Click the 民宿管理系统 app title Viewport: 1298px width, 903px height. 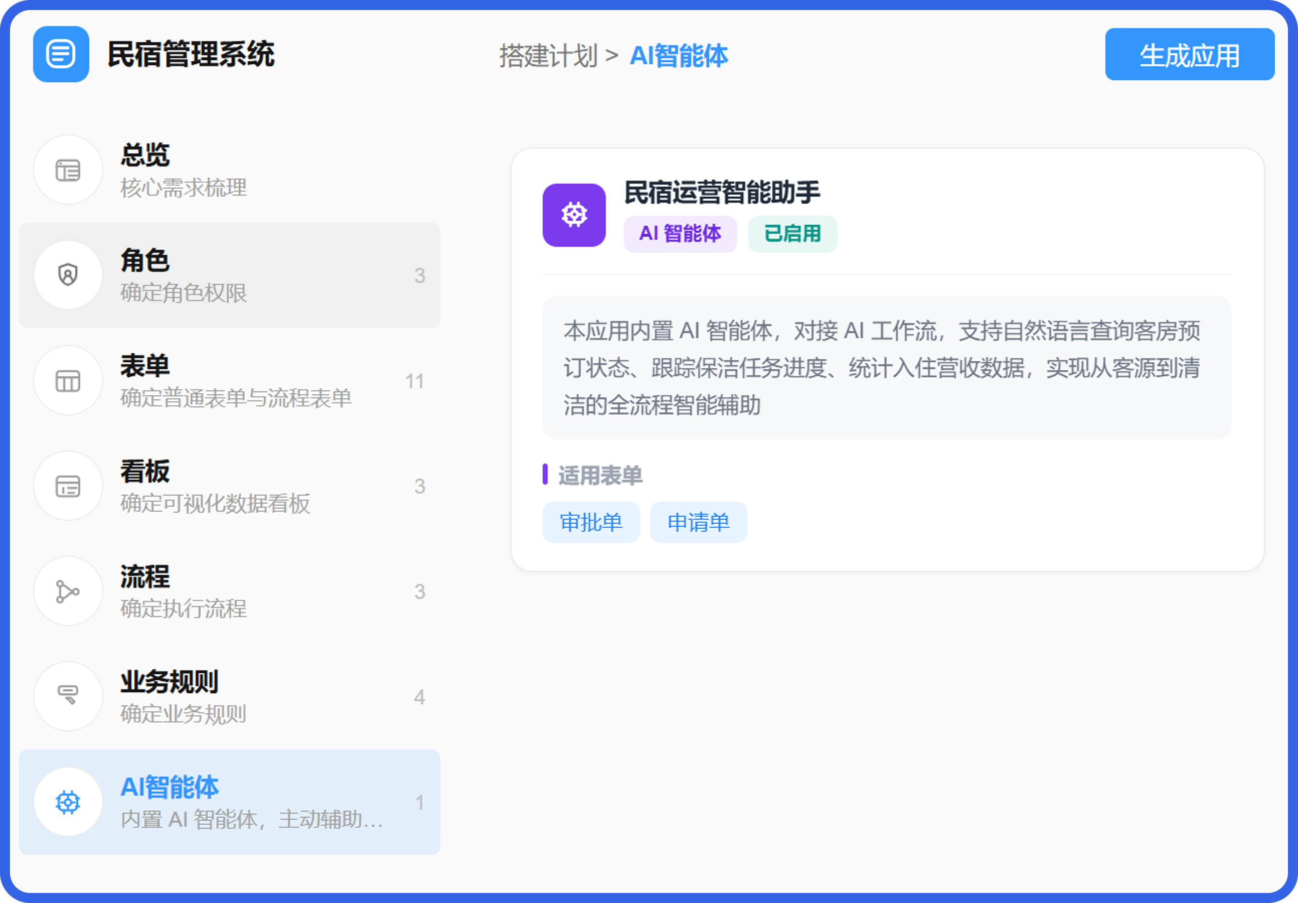(x=191, y=55)
